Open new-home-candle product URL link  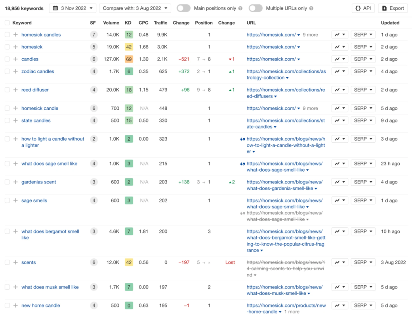(x=286, y=308)
